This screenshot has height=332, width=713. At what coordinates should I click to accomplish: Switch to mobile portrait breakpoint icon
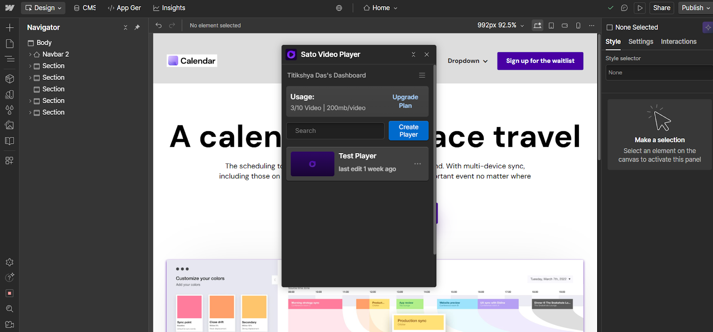pyautogui.click(x=578, y=25)
